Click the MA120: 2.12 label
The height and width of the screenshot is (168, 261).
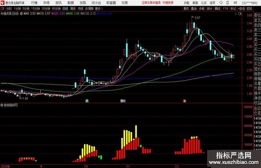point(88,14)
